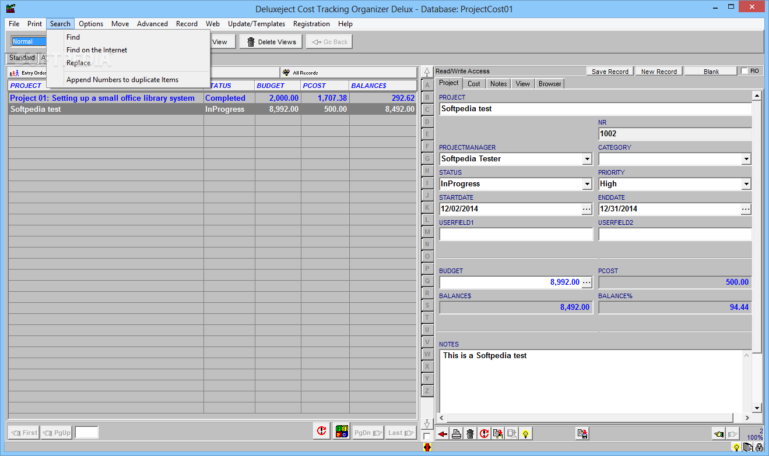769x456 pixels.
Task: Expand the STATUS dropdown
Action: [x=587, y=184]
